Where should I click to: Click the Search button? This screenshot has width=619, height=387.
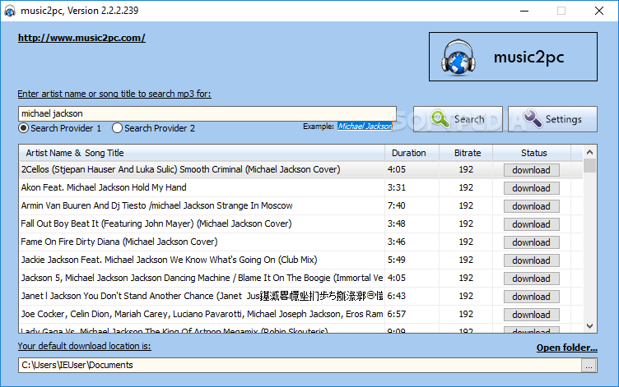click(458, 119)
